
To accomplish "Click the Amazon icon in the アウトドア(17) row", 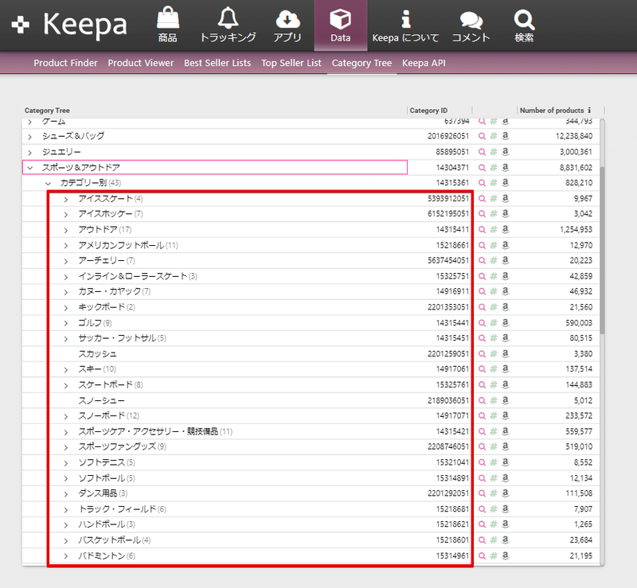I will coord(506,229).
